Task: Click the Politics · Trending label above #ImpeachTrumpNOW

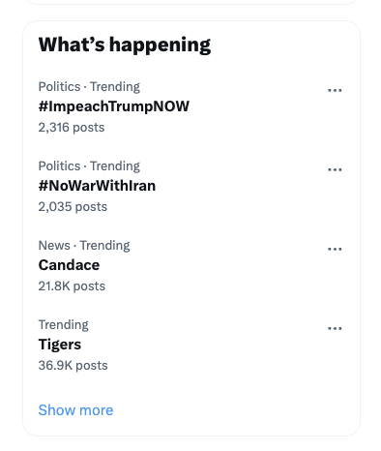Action: (x=89, y=87)
